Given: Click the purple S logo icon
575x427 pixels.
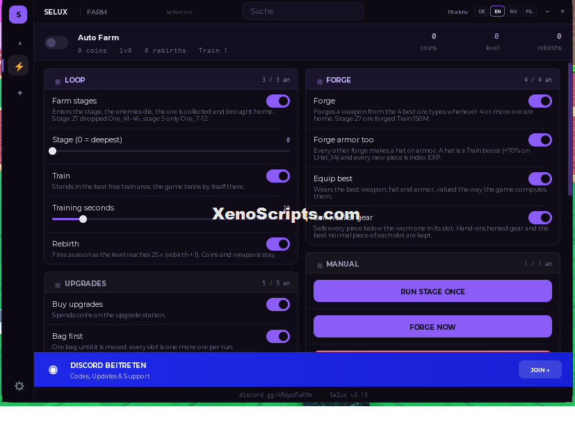Looking at the screenshot, I should [18, 15].
